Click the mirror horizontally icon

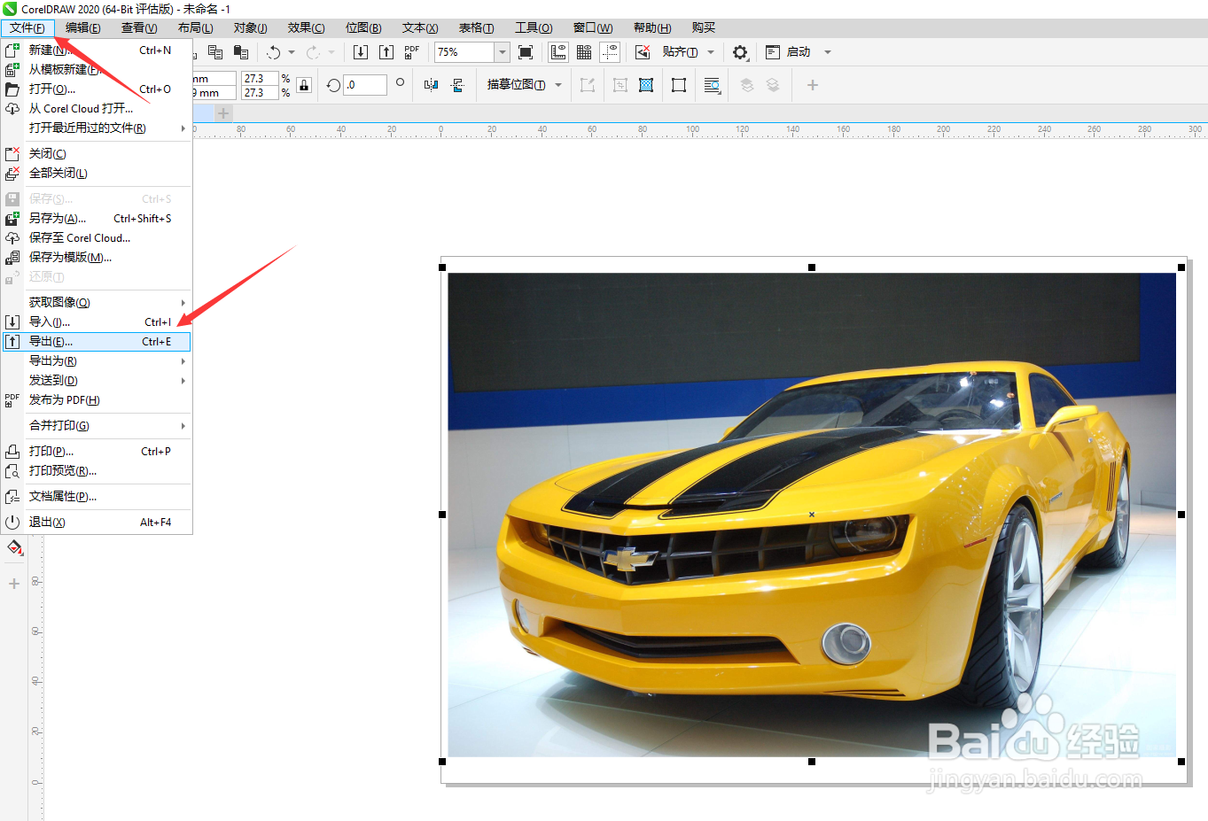click(x=431, y=85)
